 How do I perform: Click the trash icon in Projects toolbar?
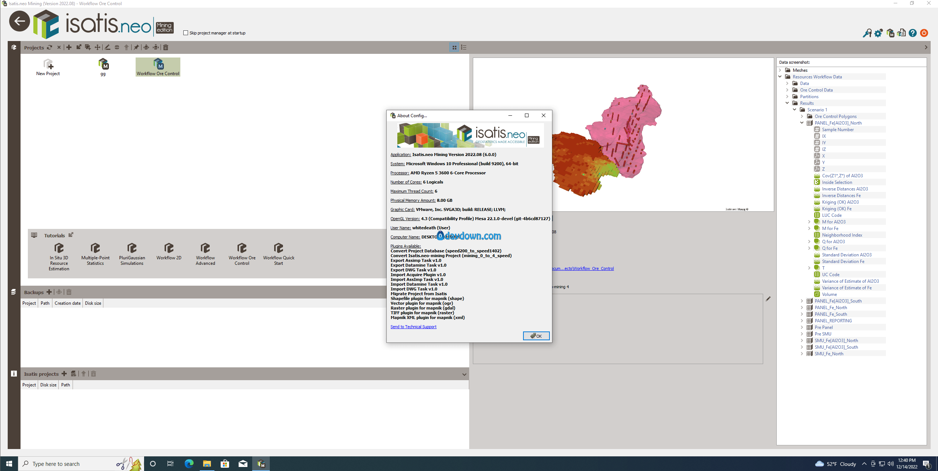point(166,47)
